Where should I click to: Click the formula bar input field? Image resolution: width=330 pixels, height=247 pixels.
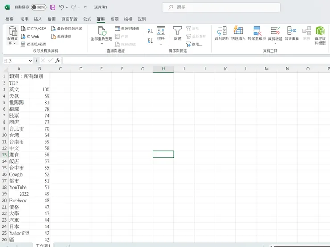pos(196,61)
